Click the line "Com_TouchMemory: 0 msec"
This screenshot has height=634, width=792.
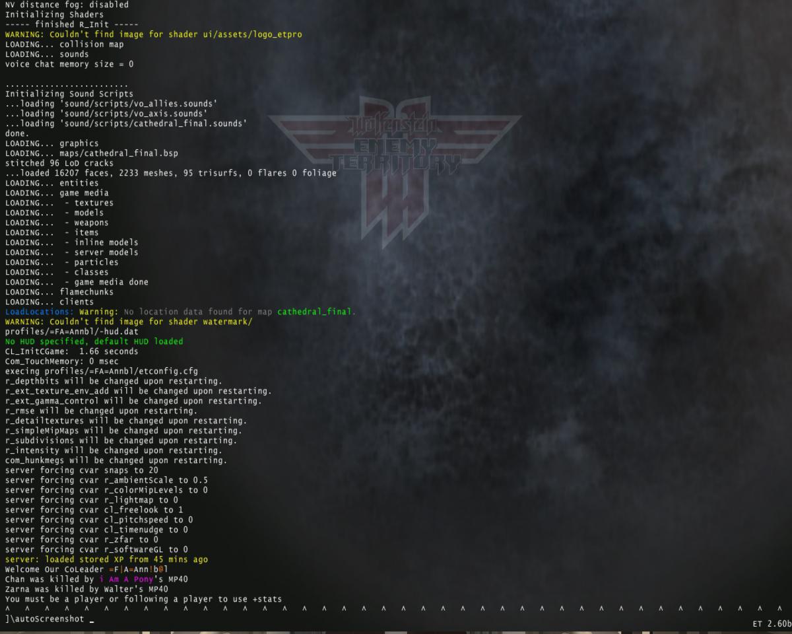point(61,361)
